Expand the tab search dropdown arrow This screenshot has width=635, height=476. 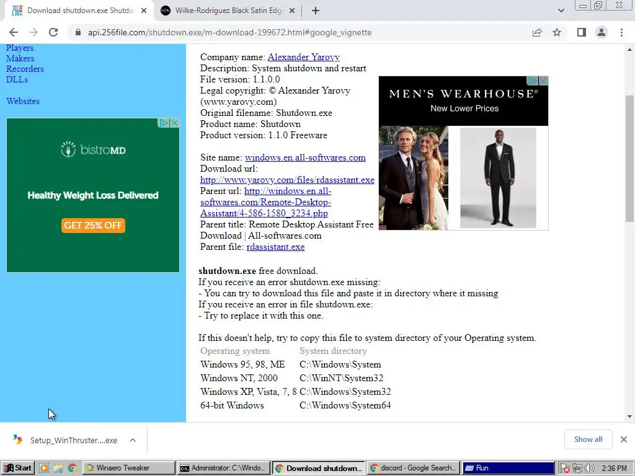(x=561, y=11)
